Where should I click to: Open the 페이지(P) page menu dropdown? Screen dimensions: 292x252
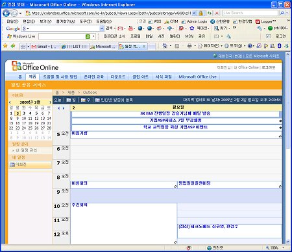click(x=221, y=46)
